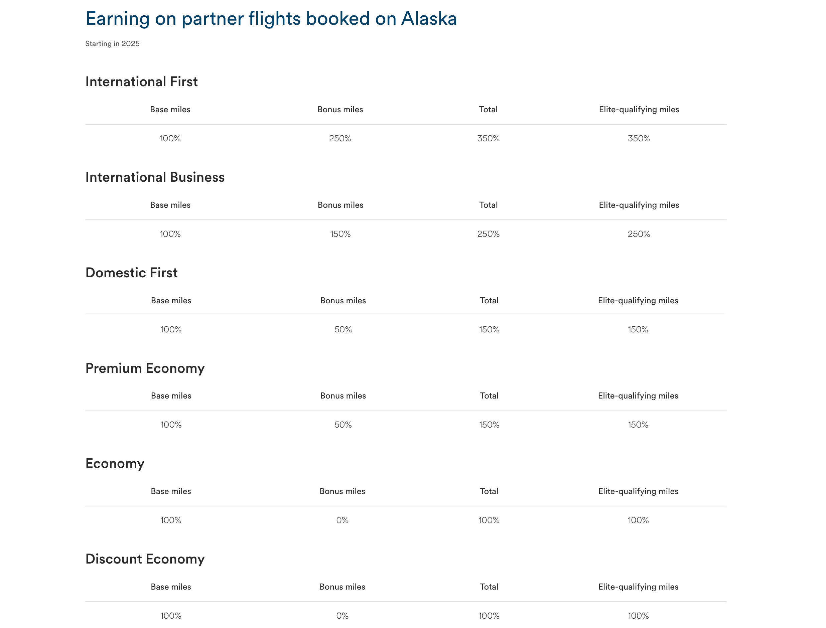826x628 pixels.
Task: Click Elite-qualifying miles header under International Business
Action: click(x=639, y=205)
